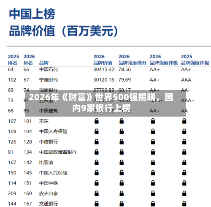
Task: Click the 品牌价值（百万美元）subtitle
Action: click(64, 31)
